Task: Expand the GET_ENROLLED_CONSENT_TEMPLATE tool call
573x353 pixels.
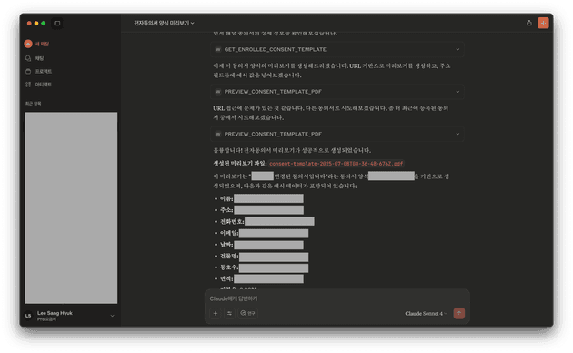Action: pos(337,49)
